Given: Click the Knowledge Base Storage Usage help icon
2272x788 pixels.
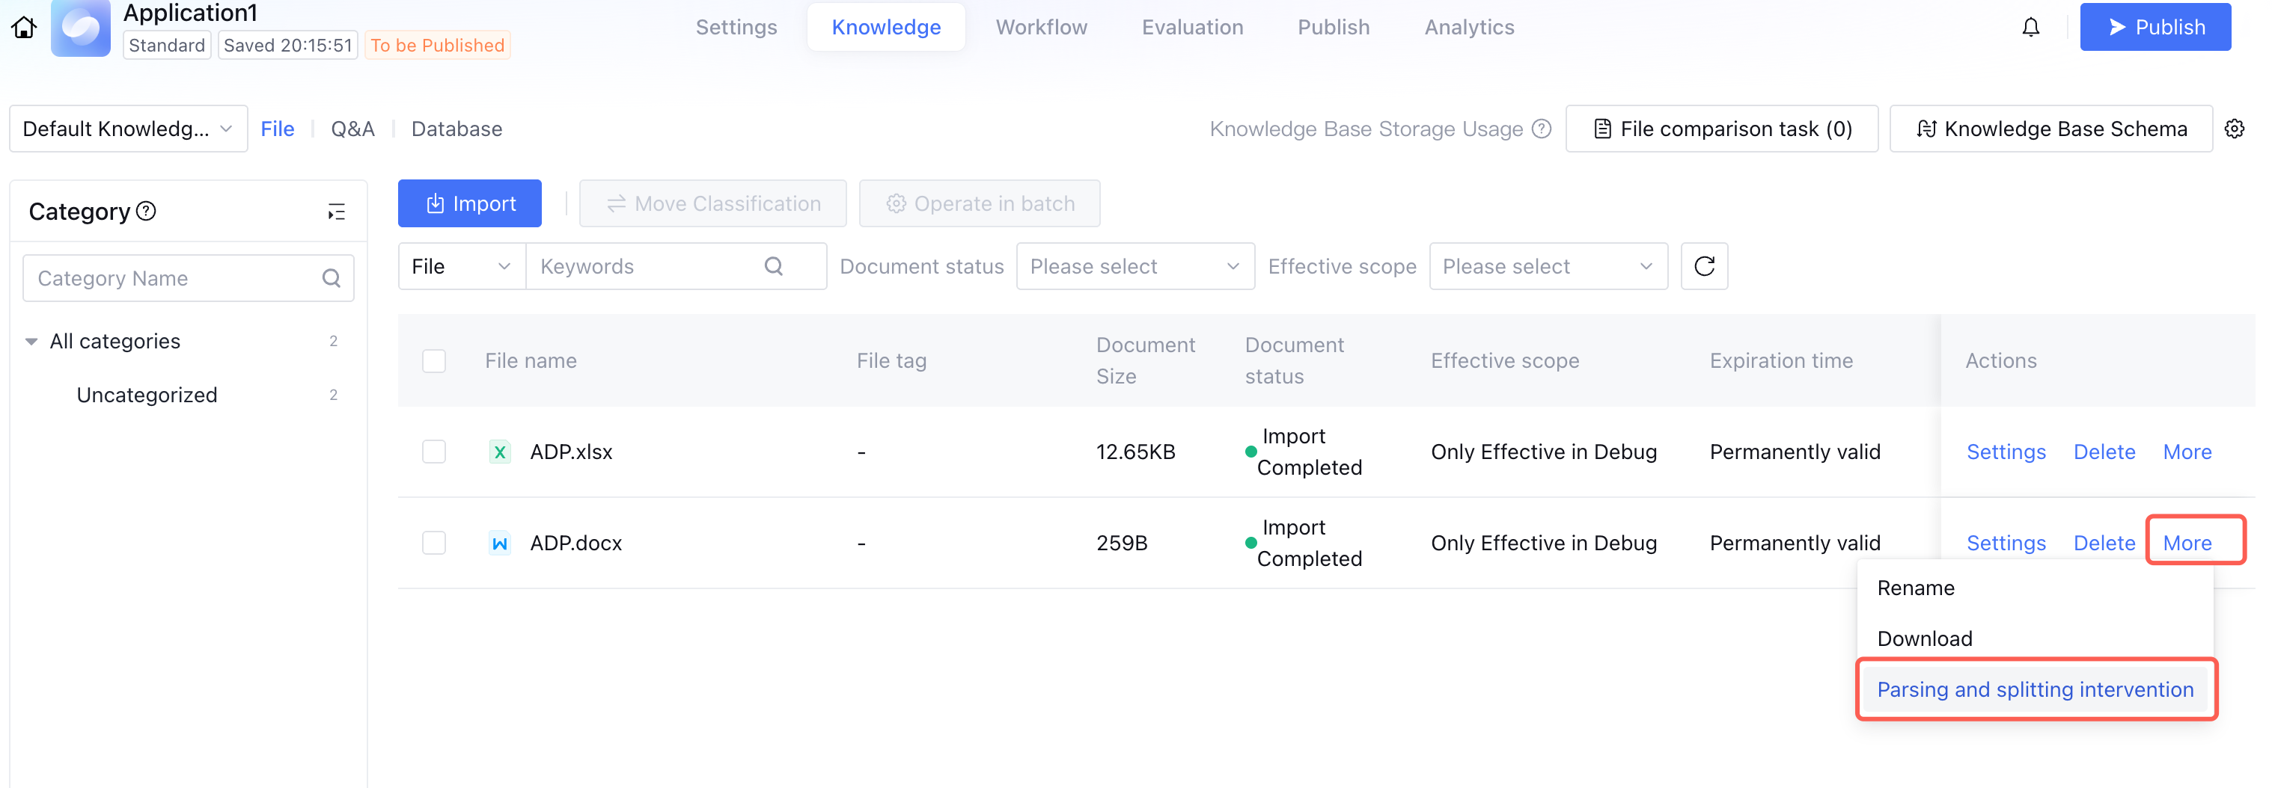Looking at the screenshot, I should point(1541,129).
